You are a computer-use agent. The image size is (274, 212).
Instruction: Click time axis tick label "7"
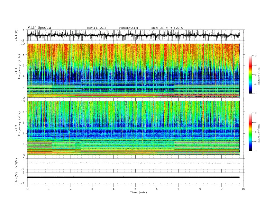[x=179, y=189]
